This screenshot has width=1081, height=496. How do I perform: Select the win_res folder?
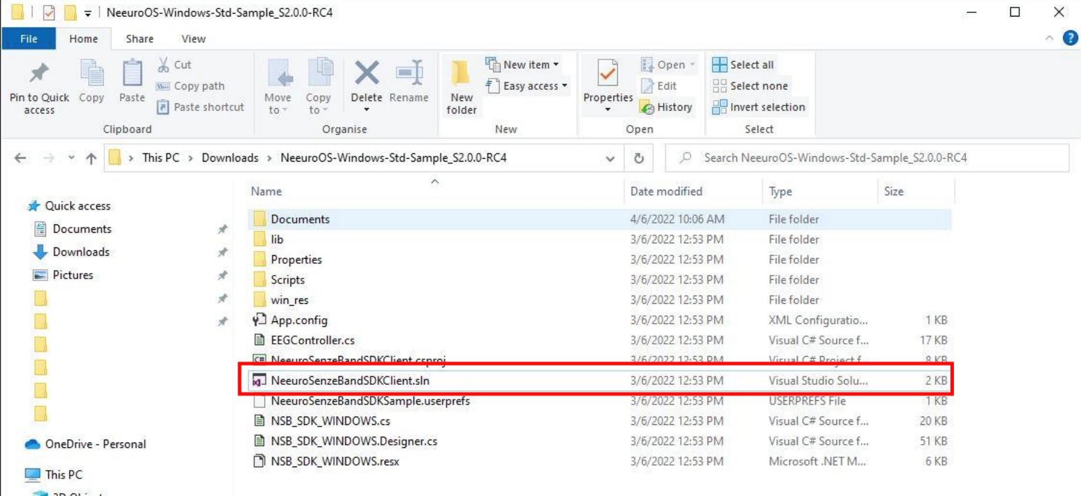[599, 300]
